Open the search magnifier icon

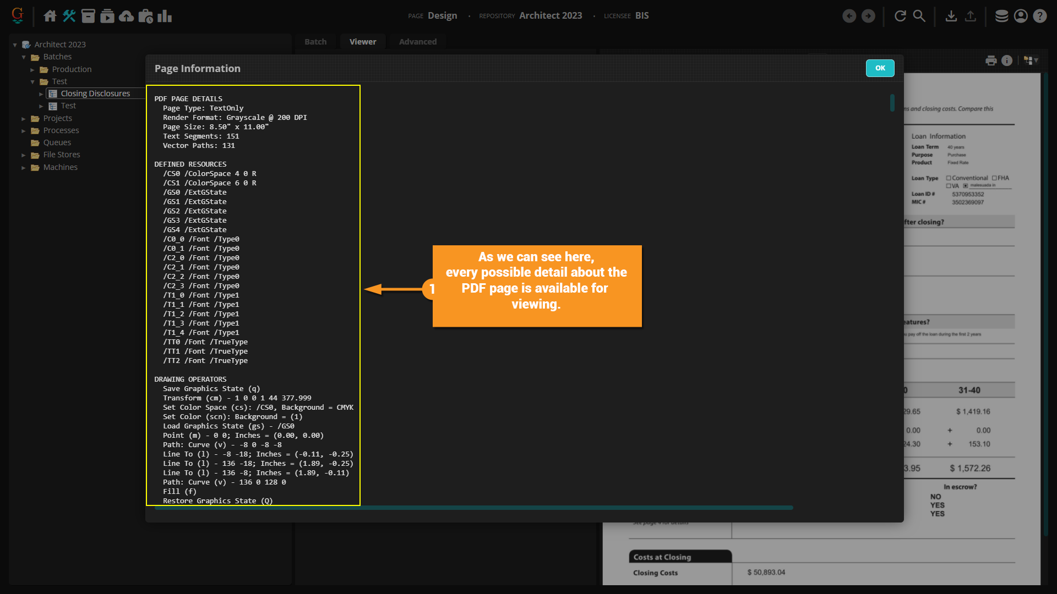pyautogui.click(x=919, y=16)
